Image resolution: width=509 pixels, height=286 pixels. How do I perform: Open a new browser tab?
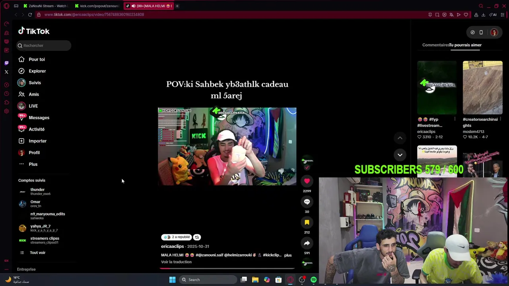(177, 6)
